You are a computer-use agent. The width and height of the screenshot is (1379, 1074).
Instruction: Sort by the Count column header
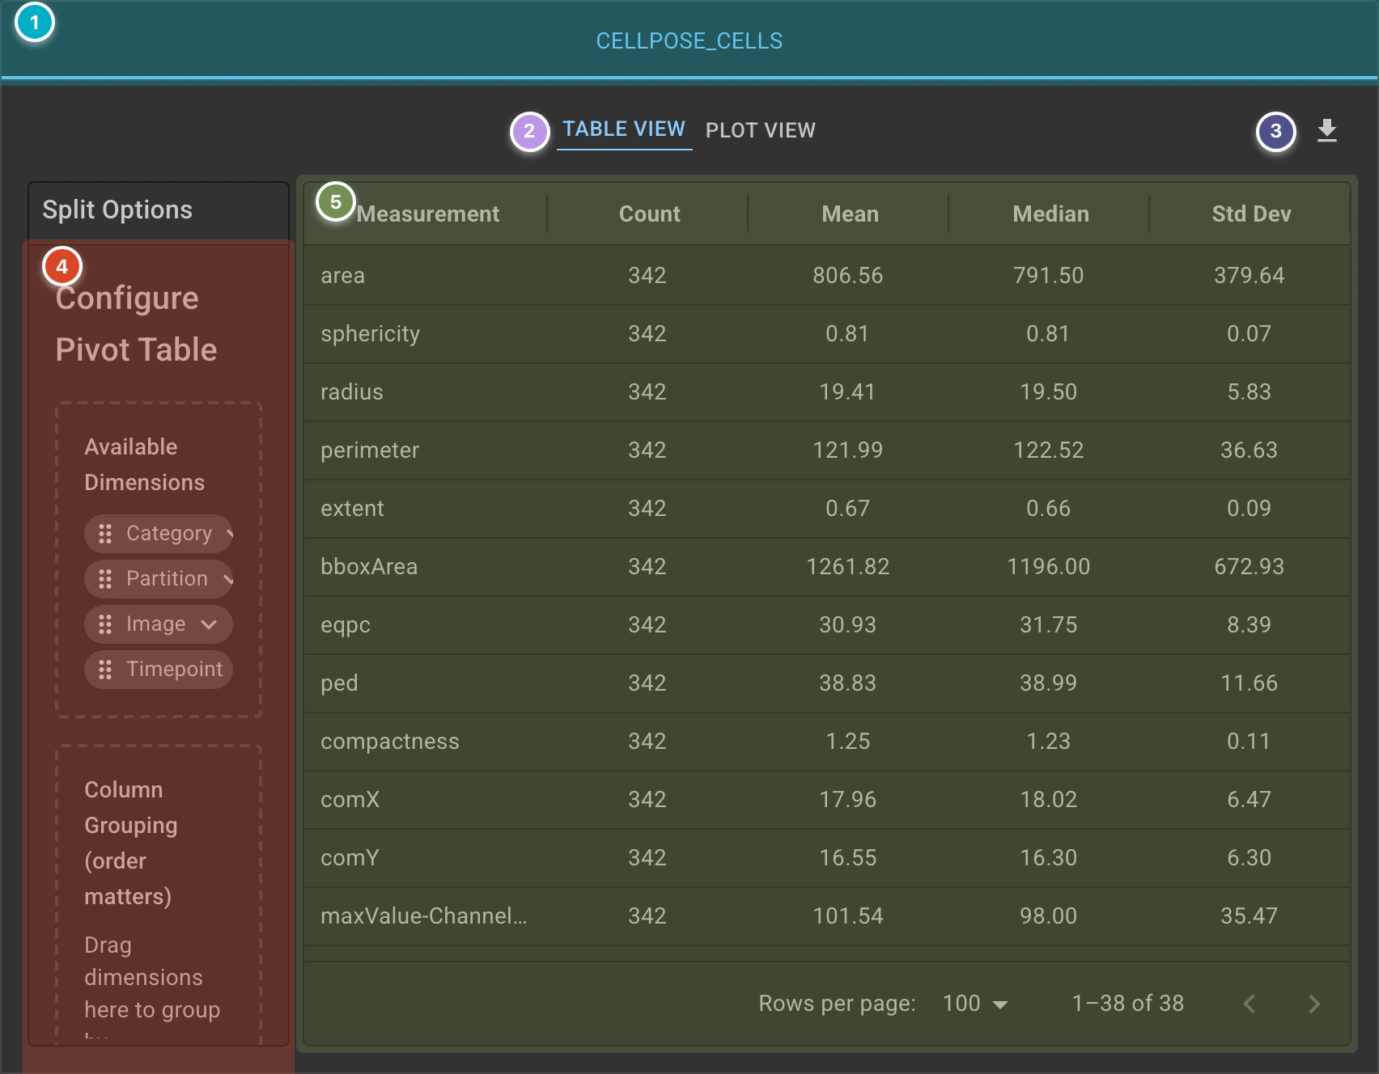pyautogui.click(x=649, y=214)
